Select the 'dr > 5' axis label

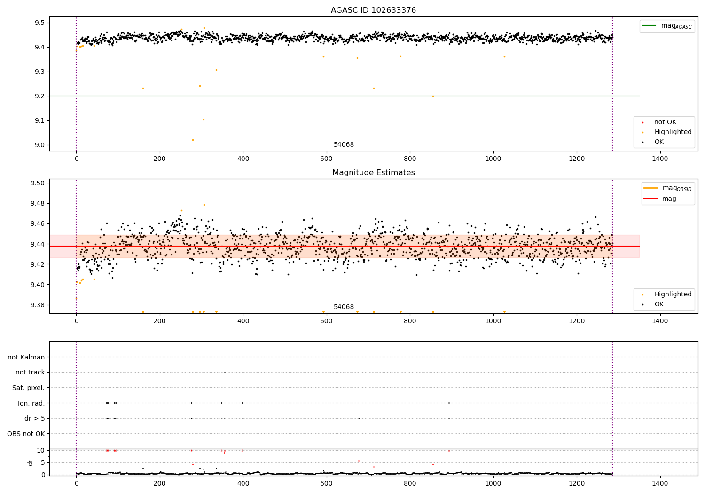pos(35,418)
